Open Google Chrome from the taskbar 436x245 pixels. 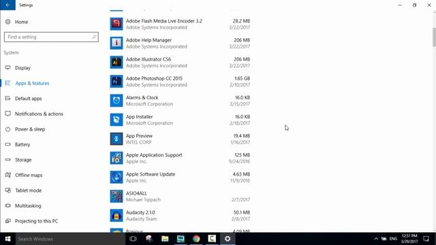pyautogui.click(x=196, y=239)
